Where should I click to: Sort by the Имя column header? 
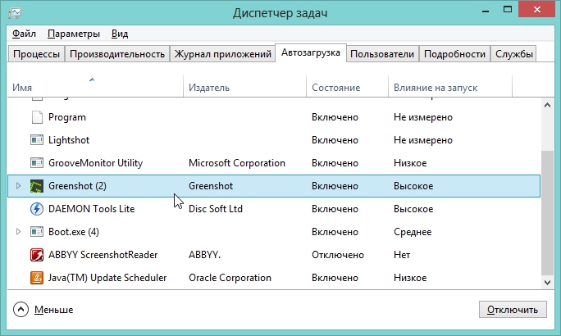(x=95, y=86)
